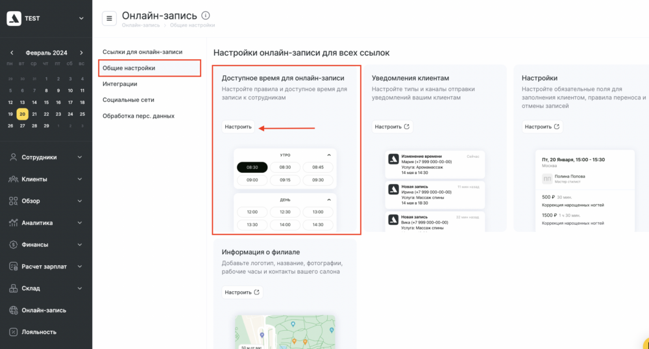Click the Аналитика chart icon
649x349 pixels.
pos(13,222)
